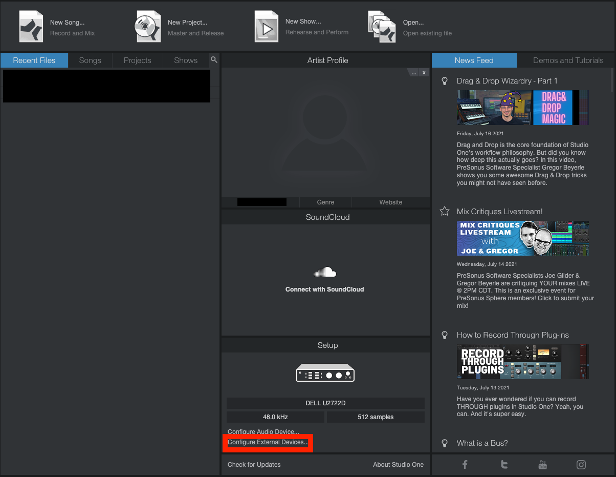The height and width of the screenshot is (477, 616).
Task: Open Configure Audio Device link
Action: [263, 432]
